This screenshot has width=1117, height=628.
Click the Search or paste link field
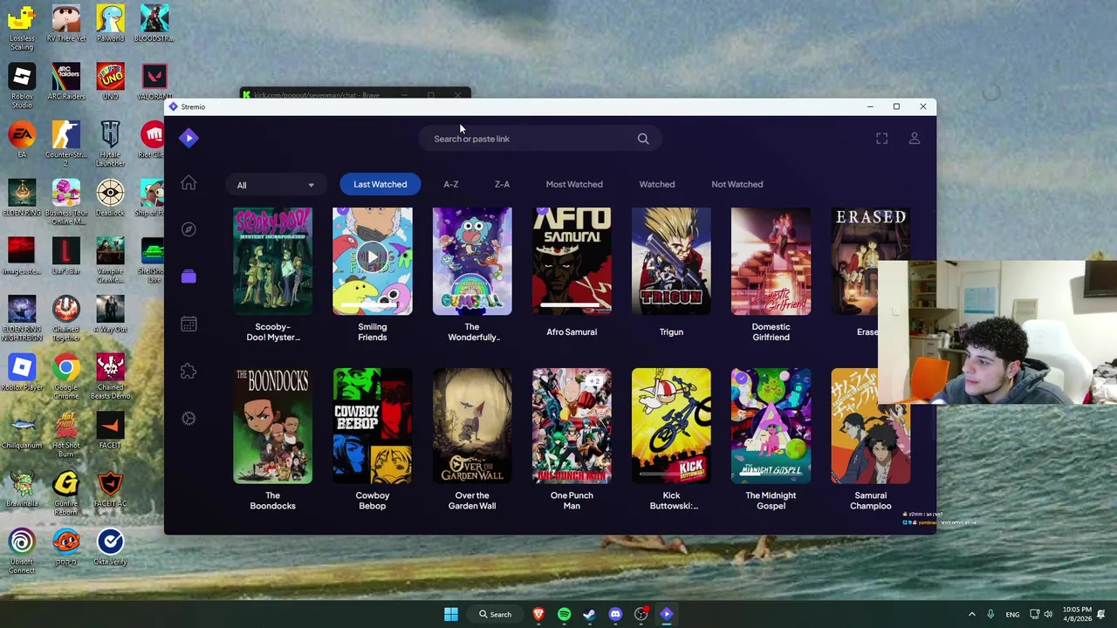(539, 139)
